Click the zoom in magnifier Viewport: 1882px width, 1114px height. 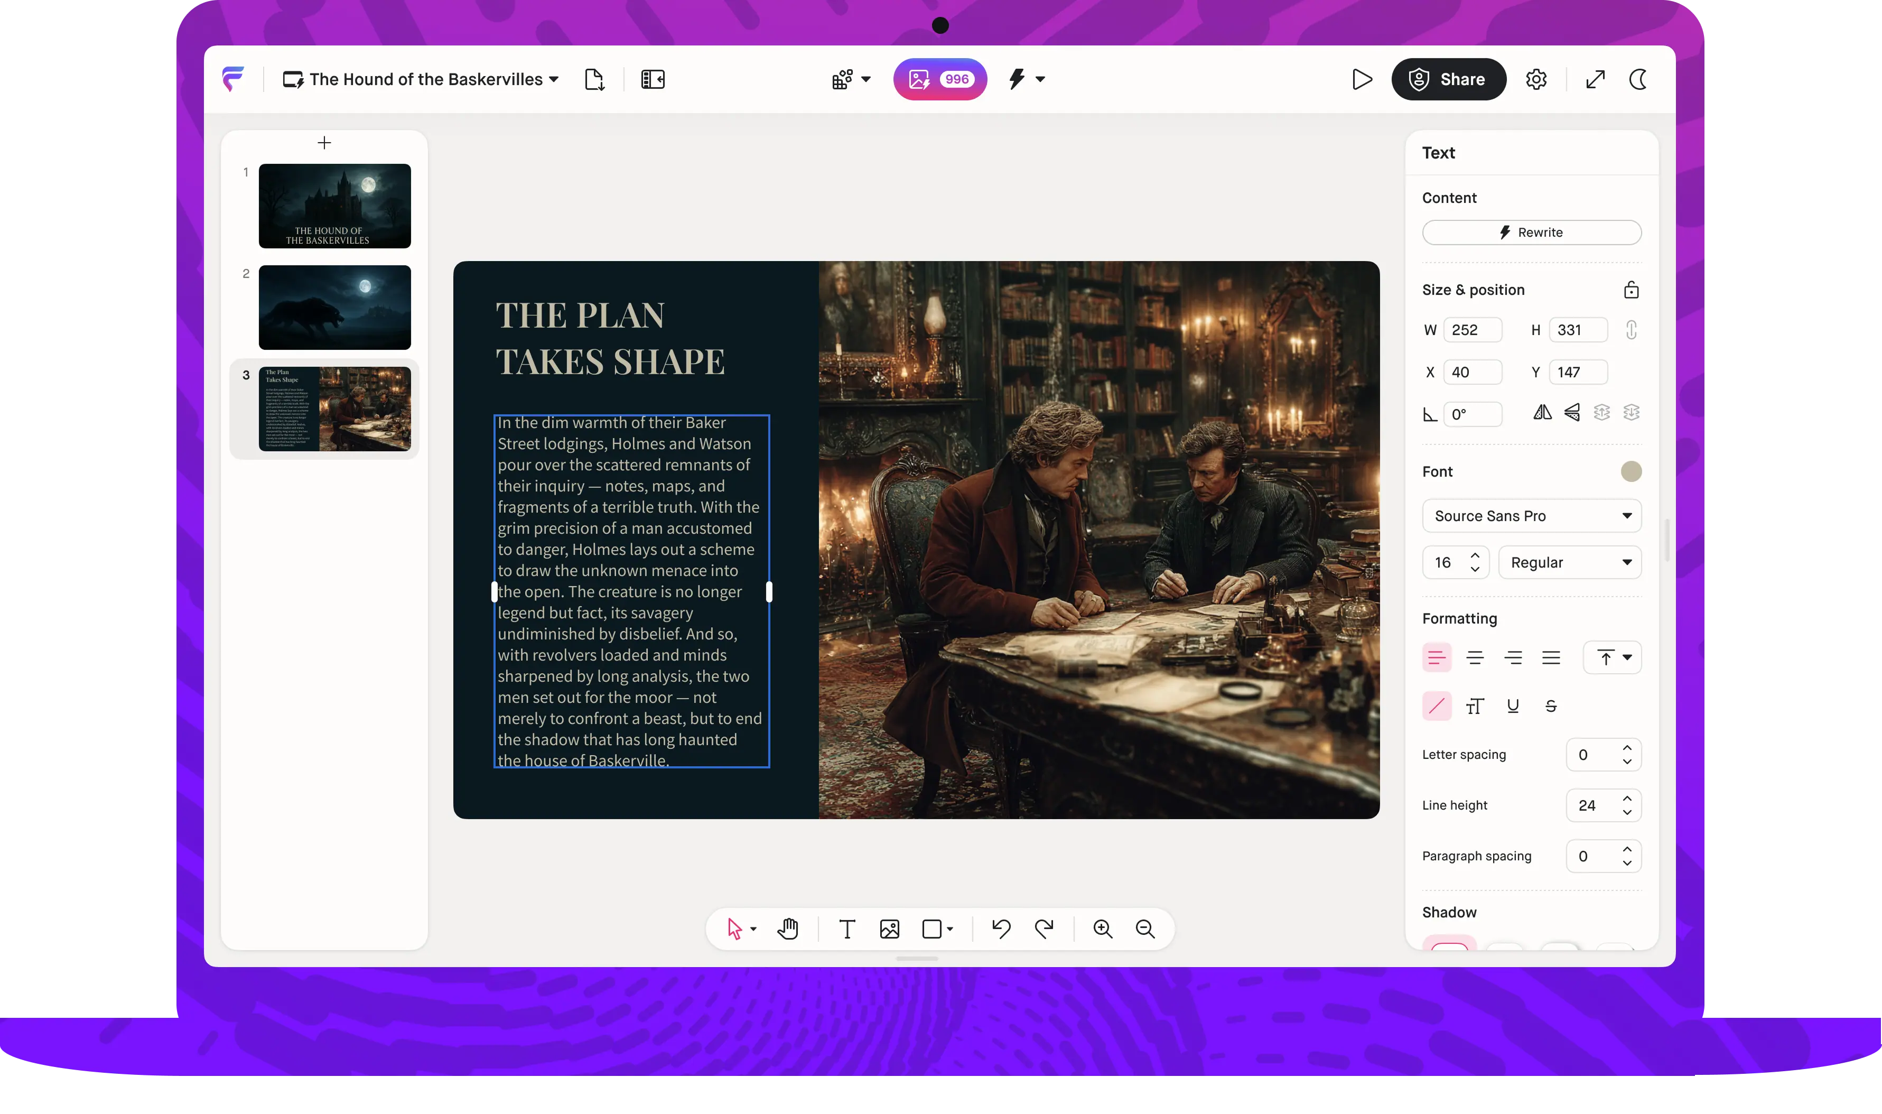pos(1102,930)
